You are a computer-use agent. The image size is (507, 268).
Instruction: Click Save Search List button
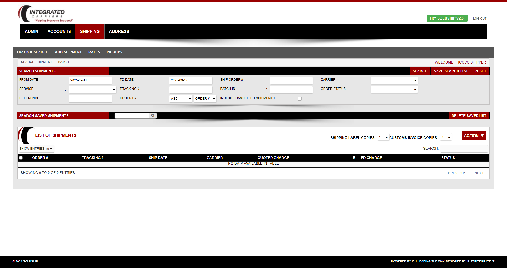click(451, 71)
